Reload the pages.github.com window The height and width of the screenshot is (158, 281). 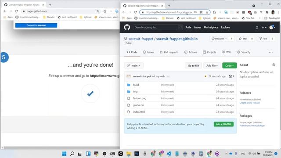(x=17, y=11)
